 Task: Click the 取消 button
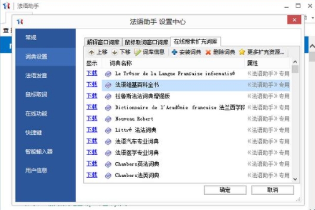[272, 190]
